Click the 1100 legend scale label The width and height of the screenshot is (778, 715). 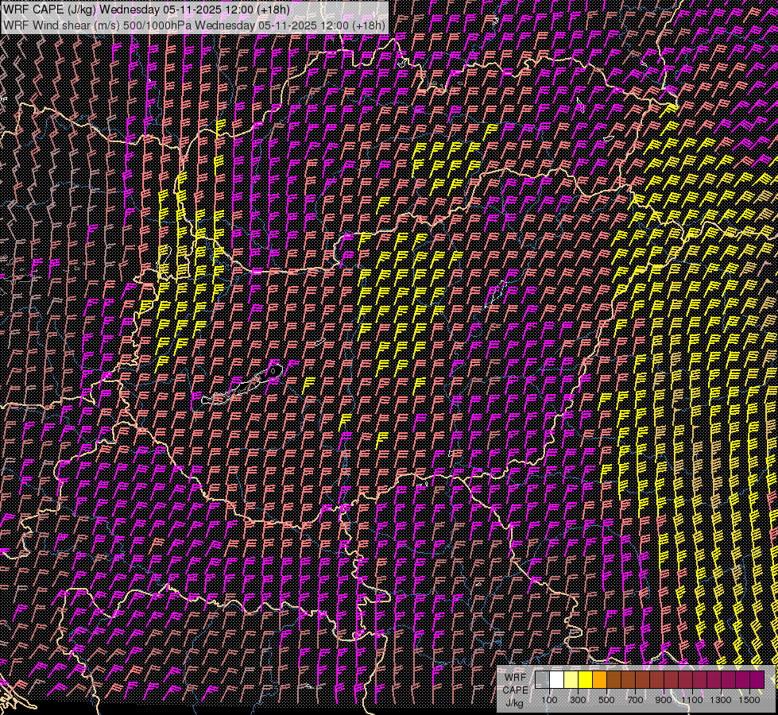pos(692,699)
